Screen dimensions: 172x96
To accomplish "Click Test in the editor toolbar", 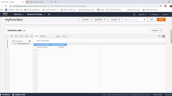I will (x=64, y=36).
